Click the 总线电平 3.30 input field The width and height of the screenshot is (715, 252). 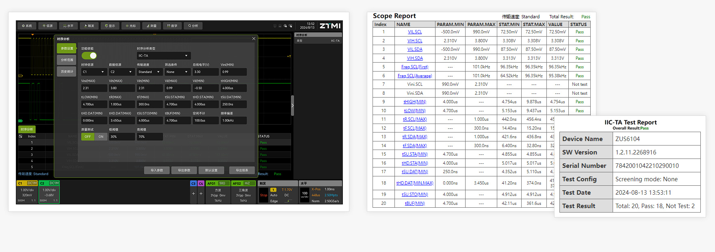(205, 72)
